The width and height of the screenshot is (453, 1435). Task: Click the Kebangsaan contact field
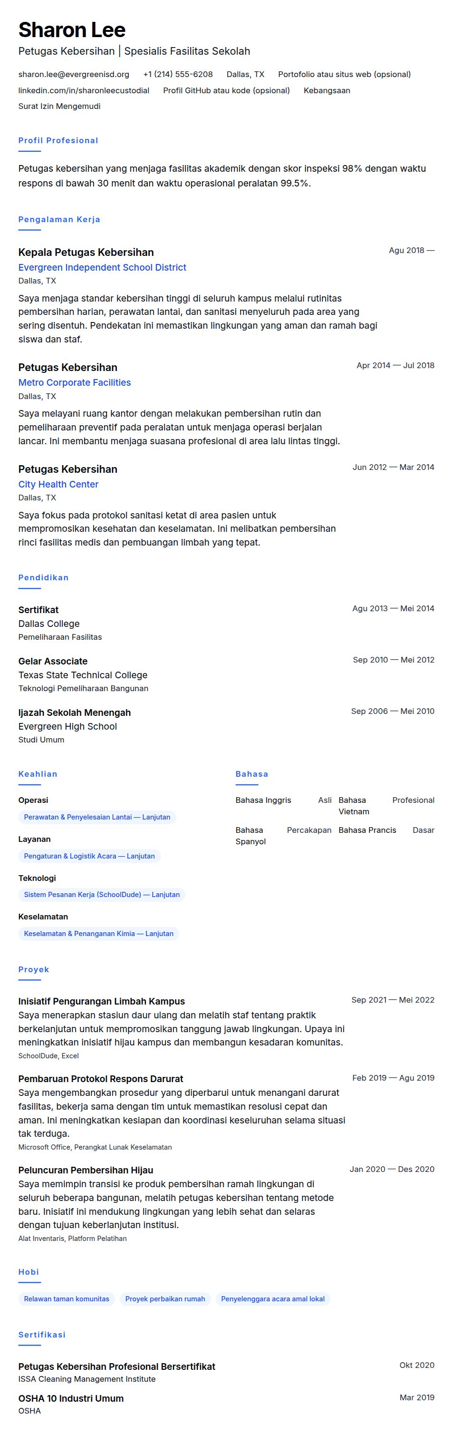click(x=327, y=90)
